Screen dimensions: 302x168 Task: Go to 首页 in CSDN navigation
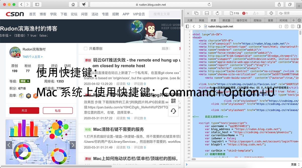33,14
